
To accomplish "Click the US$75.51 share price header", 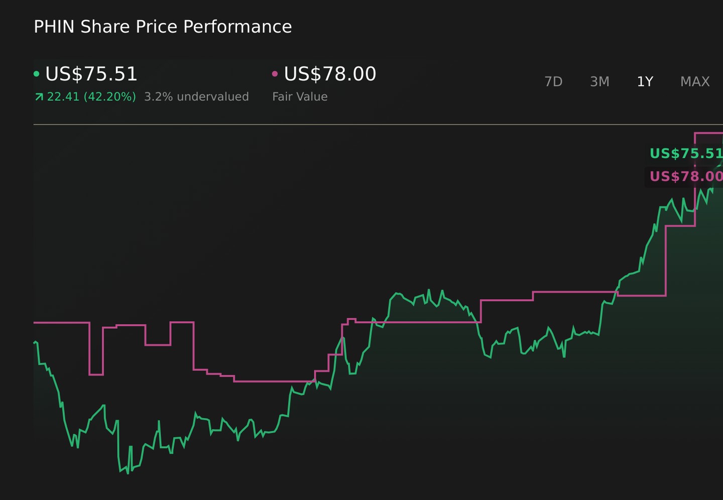I will [91, 74].
